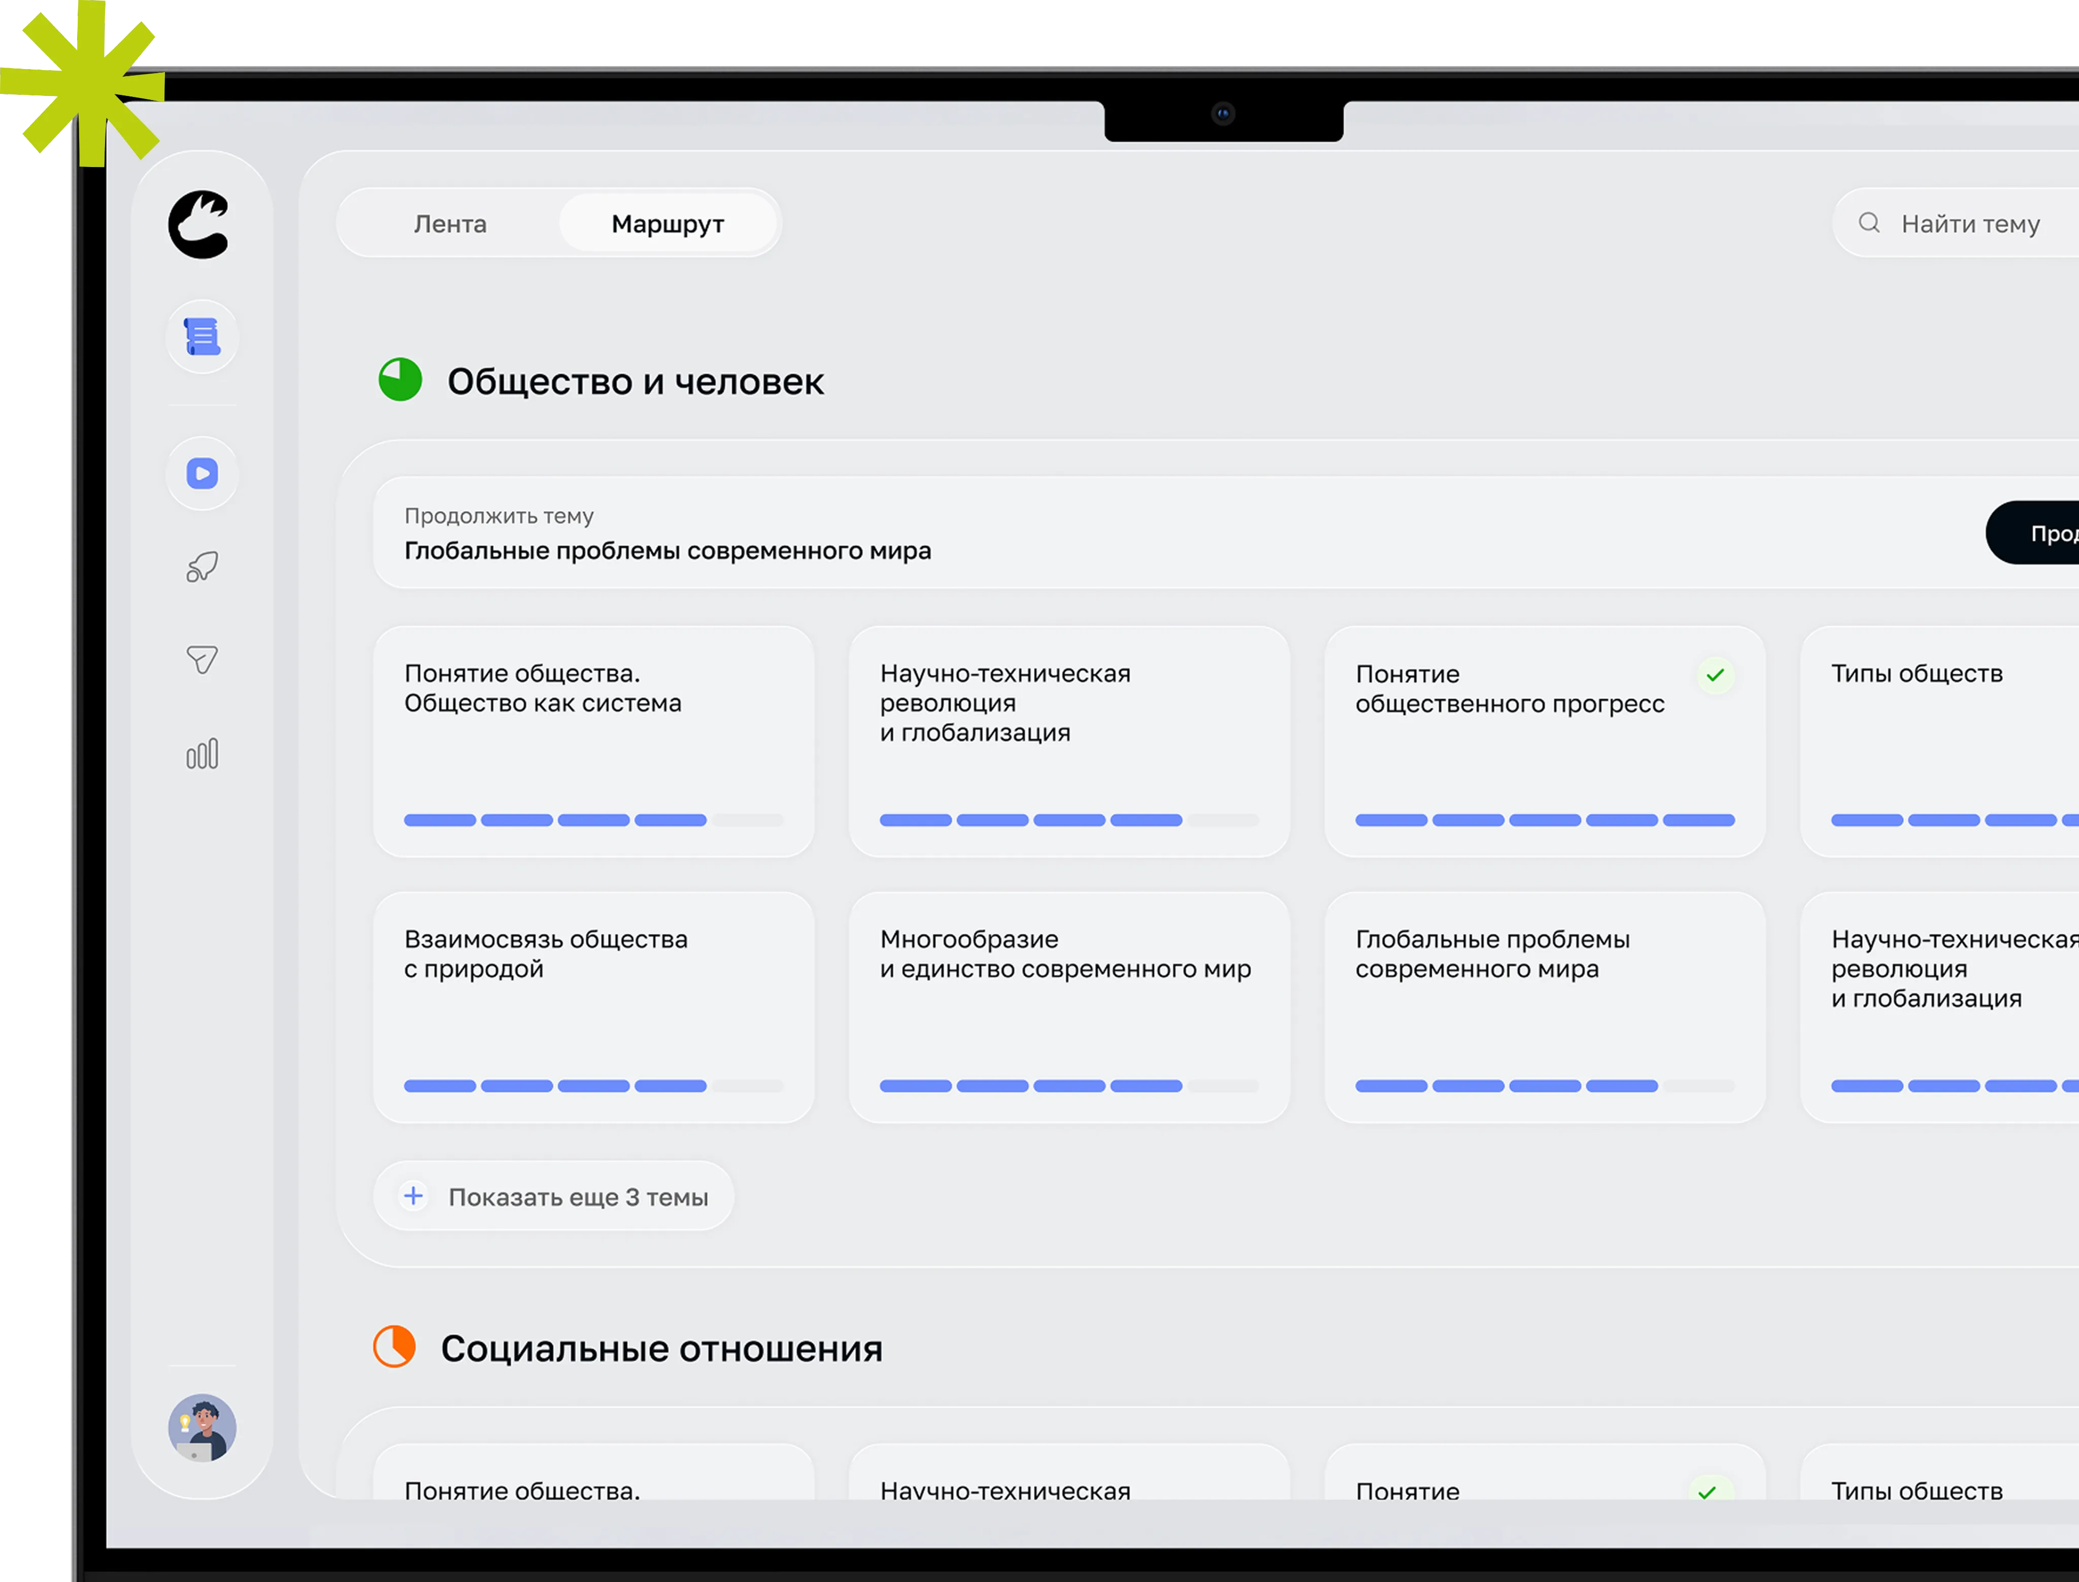The width and height of the screenshot is (2079, 1582).
Task: Click the green progress pie icon near Общество и человек
Action: tap(400, 380)
